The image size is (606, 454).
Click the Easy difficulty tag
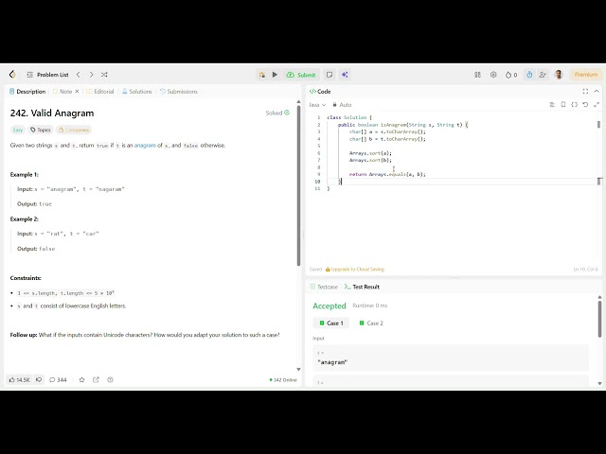pos(18,131)
